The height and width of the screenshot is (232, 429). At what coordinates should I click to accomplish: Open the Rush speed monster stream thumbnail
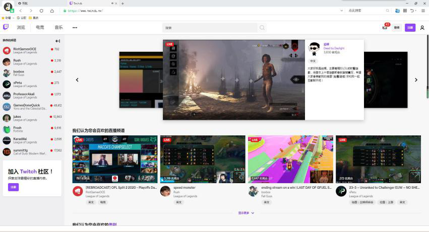tap(203, 160)
